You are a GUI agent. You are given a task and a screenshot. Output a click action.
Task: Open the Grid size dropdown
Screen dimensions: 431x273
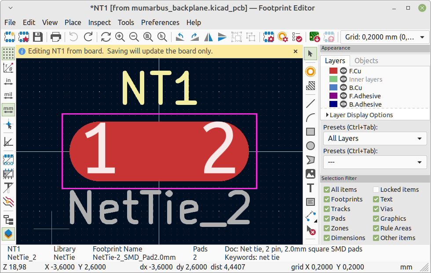point(384,37)
